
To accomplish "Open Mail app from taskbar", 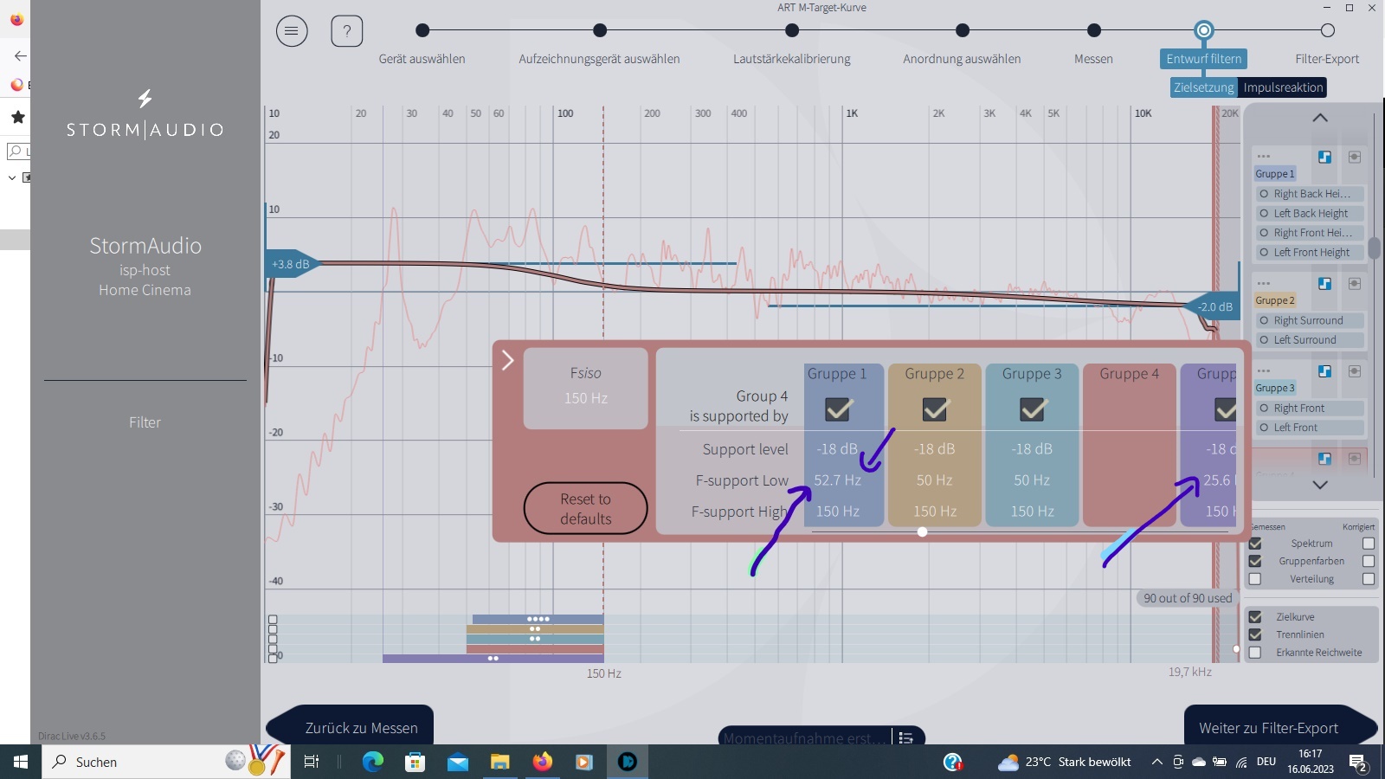I will tap(458, 762).
